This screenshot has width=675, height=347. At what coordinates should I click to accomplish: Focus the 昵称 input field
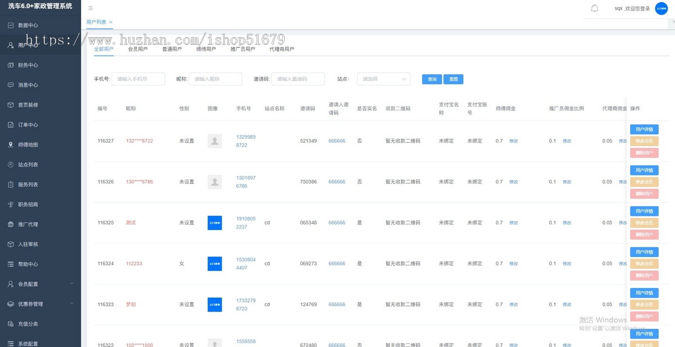(x=215, y=79)
